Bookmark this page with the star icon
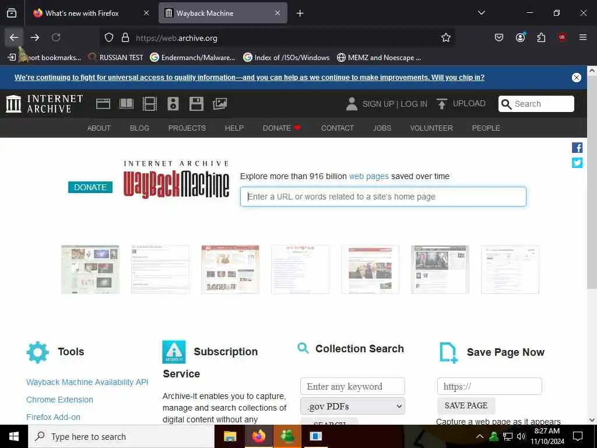Image resolution: width=597 pixels, height=448 pixels. (446, 37)
